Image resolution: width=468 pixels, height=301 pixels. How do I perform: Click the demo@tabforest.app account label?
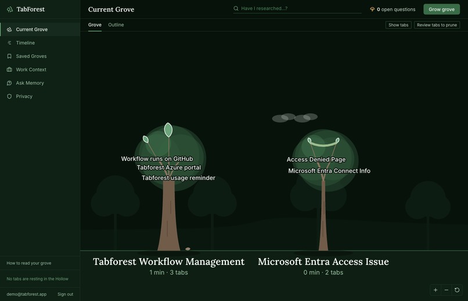click(x=27, y=294)
